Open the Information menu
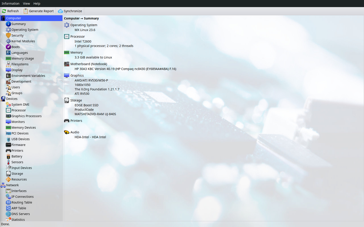 coord(11,4)
